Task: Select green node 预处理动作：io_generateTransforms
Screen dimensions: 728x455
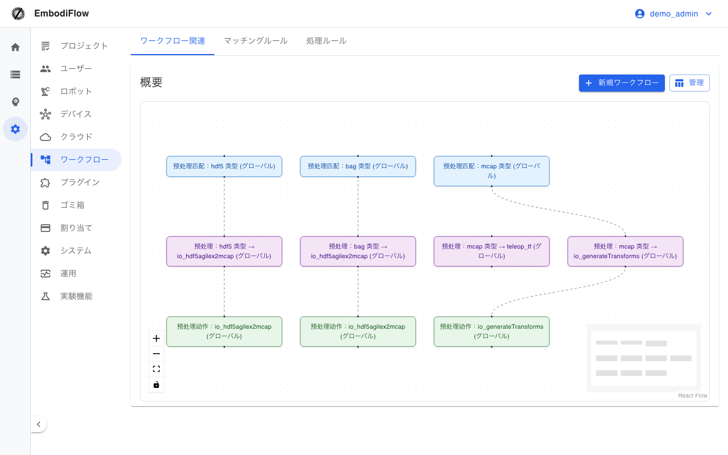Action: coord(491,332)
